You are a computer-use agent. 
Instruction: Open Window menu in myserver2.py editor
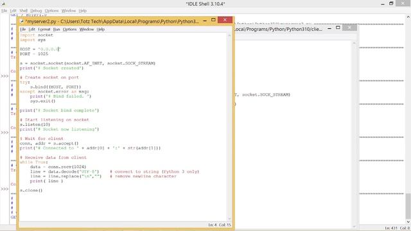[x=87, y=30]
